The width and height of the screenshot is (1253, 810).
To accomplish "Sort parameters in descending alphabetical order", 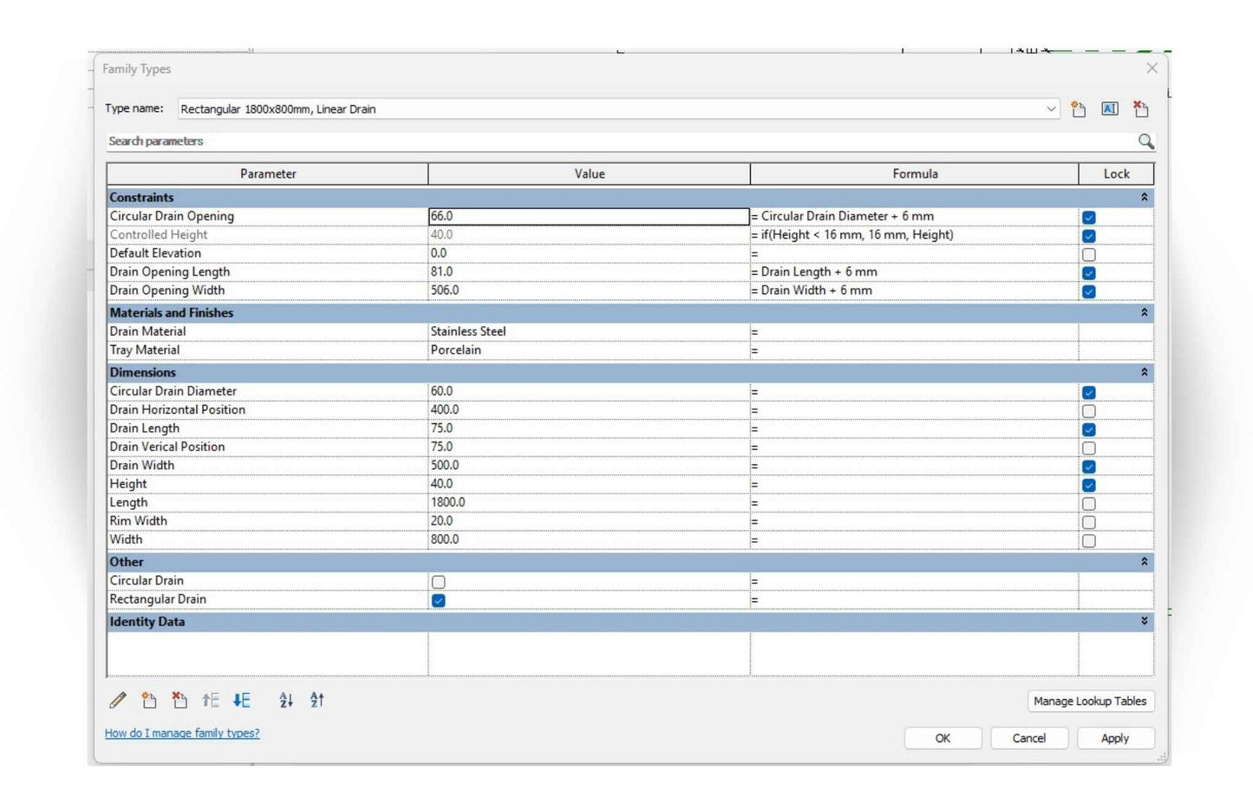I will pyautogui.click(x=317, y=700).
